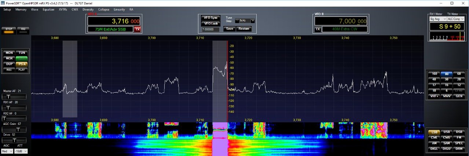Open the Memory menu
The width and height of the screenshot is (469, 156).
21,10
